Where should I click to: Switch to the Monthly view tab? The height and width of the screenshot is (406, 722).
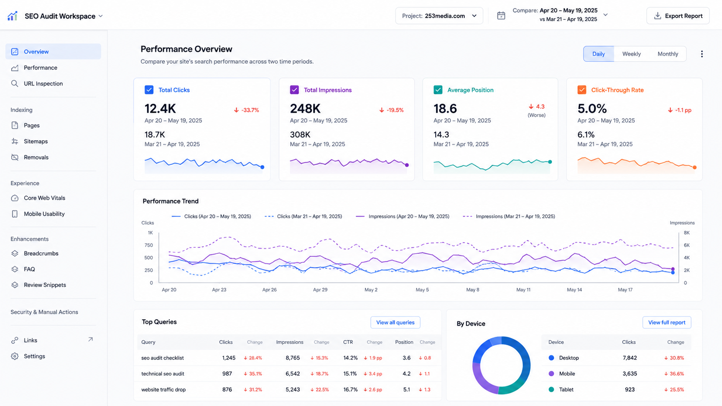click(x=668, y=54)
